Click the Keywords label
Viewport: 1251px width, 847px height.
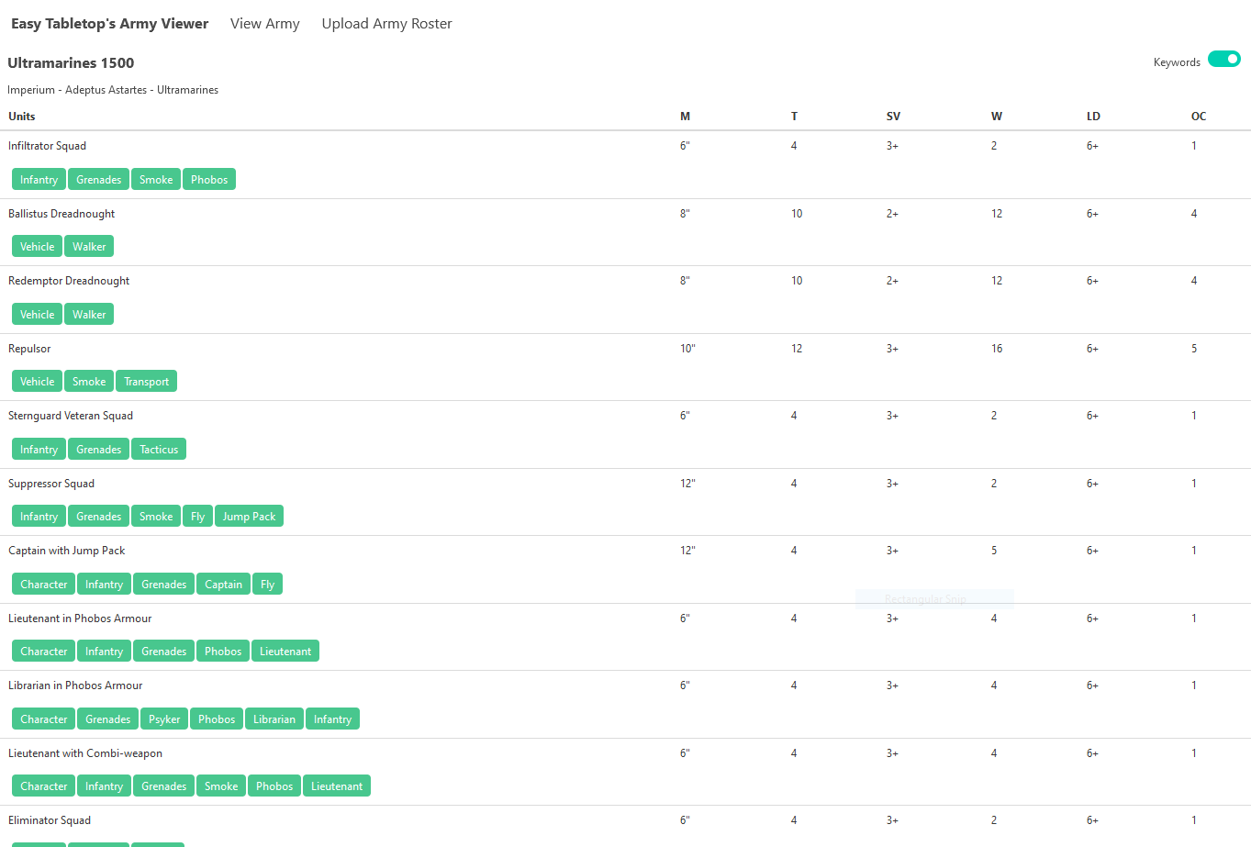point(1177,62)
